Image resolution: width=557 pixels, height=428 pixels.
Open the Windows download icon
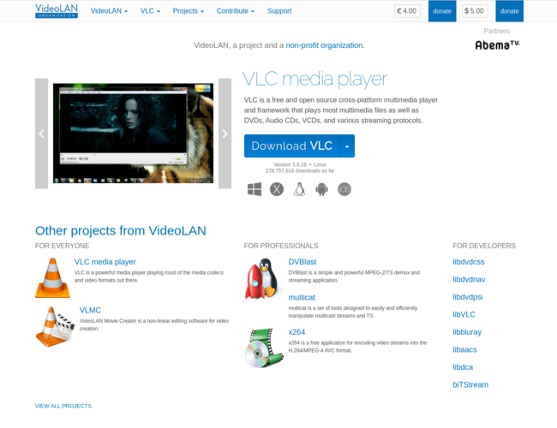pyautogui.click(x=255, y=189)
